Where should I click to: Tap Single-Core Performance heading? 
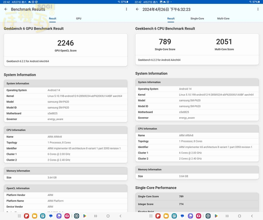156,188
